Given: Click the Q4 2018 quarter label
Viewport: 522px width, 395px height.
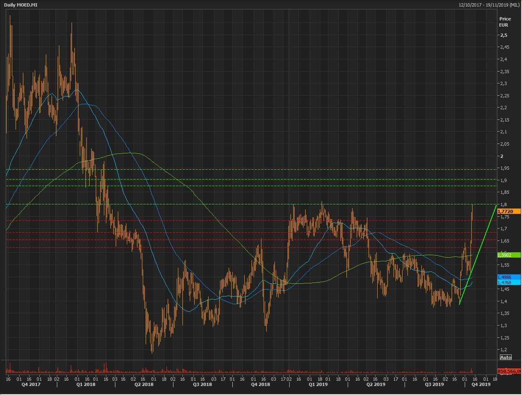Looking at the screenshot, I should point(260,384).
